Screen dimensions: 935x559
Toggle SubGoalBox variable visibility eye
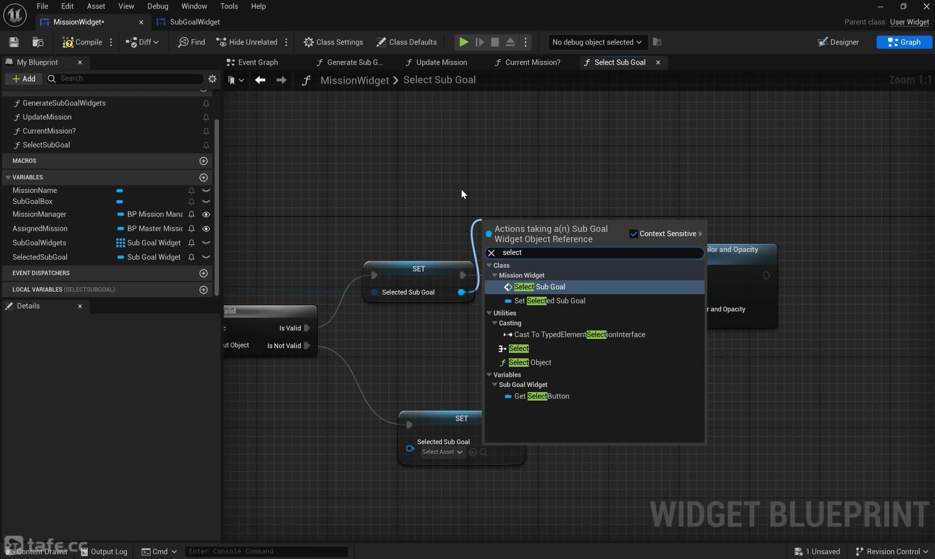(x=206, y=201)
